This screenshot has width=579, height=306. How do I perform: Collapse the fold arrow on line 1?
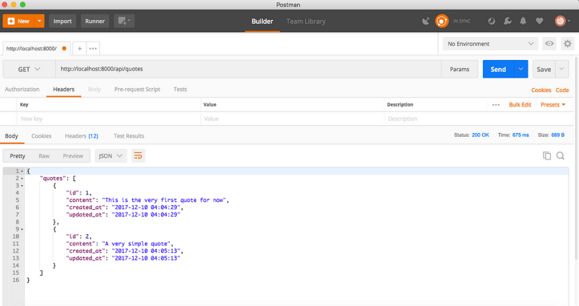coord(22,171)
